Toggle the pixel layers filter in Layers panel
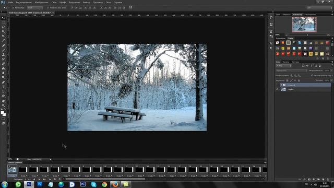The width and height of the screenshot is (334, 188). (x=303, y=66)
